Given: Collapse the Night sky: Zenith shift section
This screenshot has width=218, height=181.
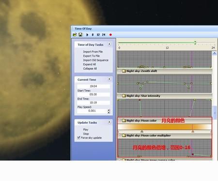Looking at the screenshot, I should click(x=119, y=71).
